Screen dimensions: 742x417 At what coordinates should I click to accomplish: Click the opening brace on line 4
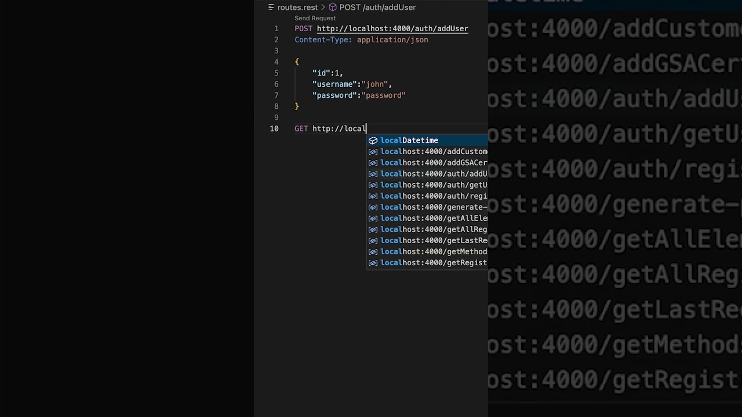(x=297, y=62)
